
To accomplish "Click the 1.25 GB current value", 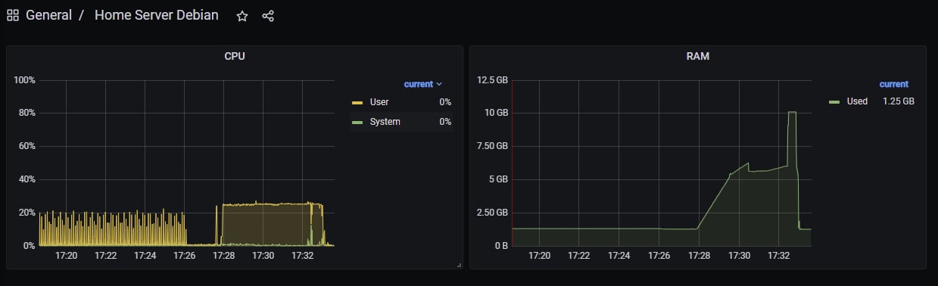I will coord(899,101).
